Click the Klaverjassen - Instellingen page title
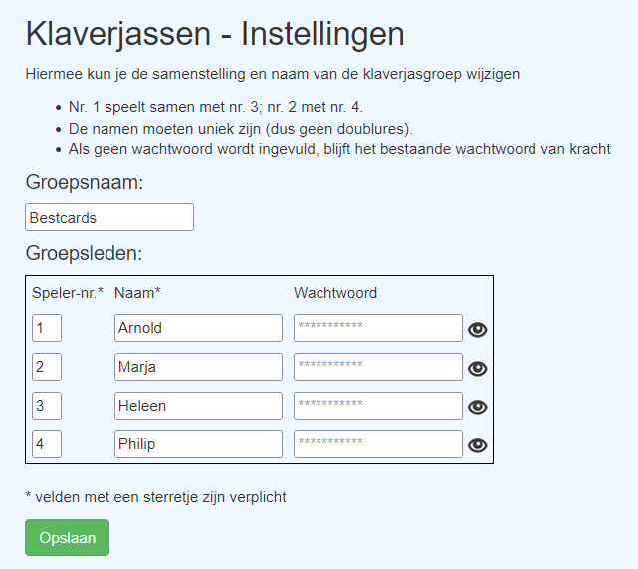Screen dimensions: 638x569 (x=215, y=34)
